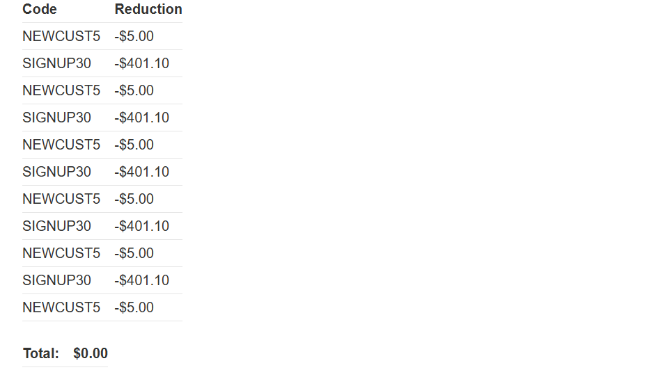Screen dimensions: 647x370
Task: Select the third SIGNUP30 code entry
Action: pyautogui.click(x=56, y=172)
